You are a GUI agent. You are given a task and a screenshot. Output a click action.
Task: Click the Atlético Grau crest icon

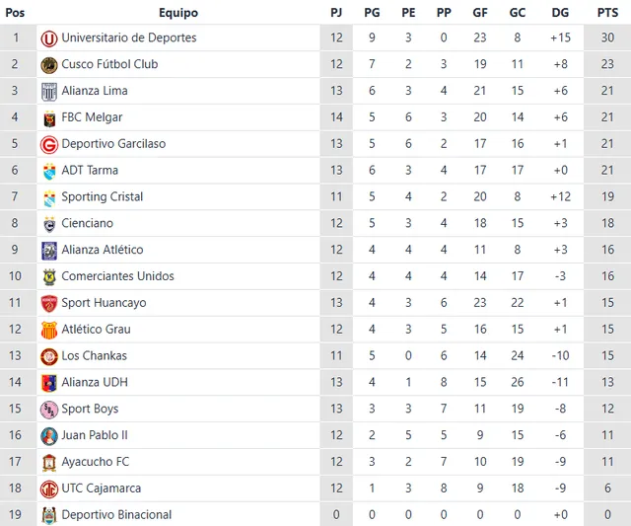point(49,330)
